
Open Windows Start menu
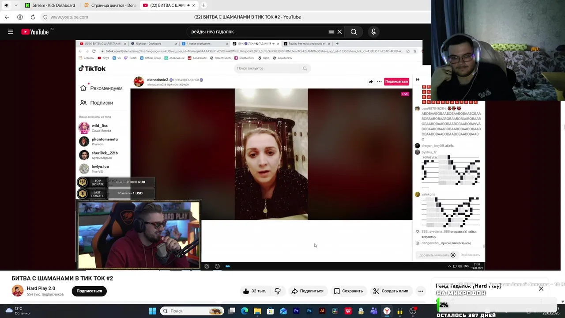tap(152, 311)
